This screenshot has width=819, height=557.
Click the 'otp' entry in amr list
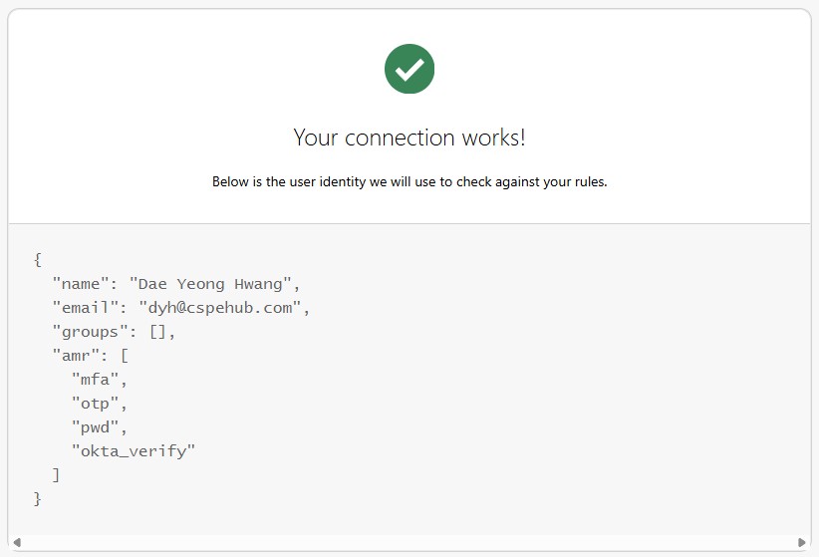(95, 404)
